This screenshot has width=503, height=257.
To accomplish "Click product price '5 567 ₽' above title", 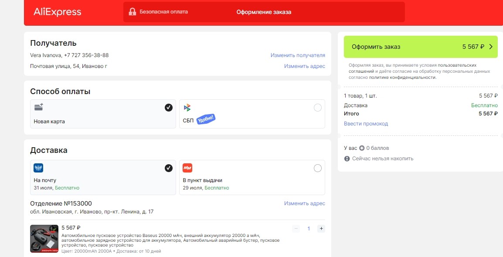I will [71, 227].
